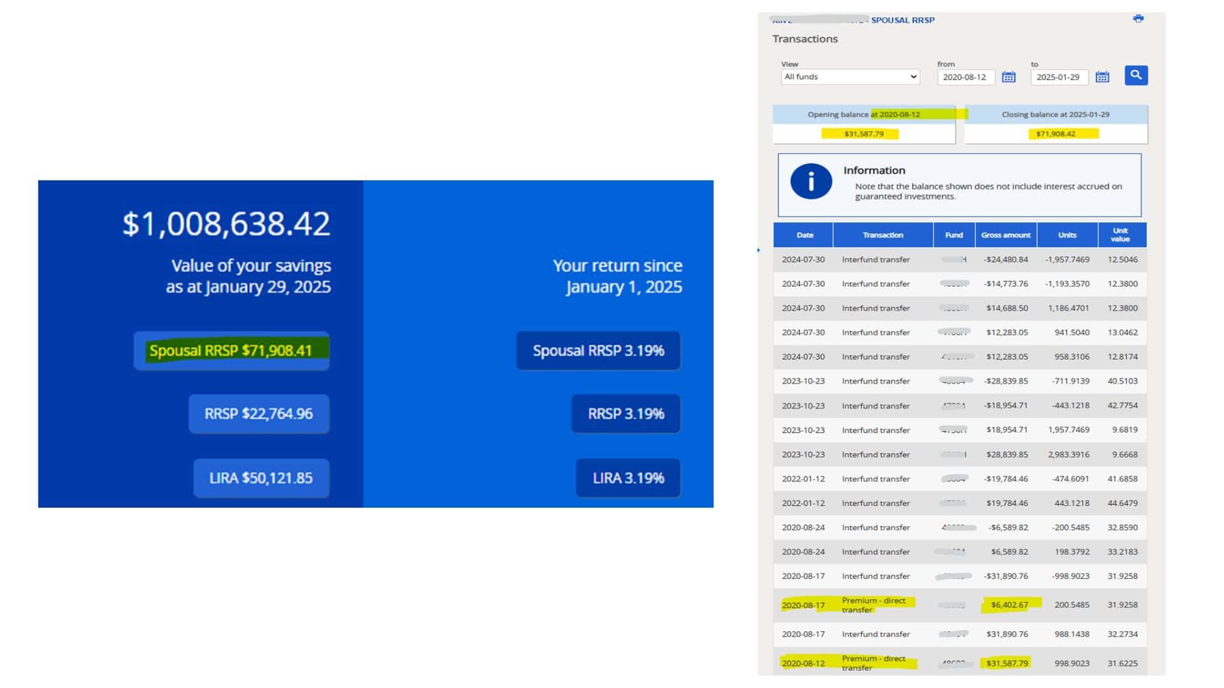
Task: Click the Gross amount column header
Action: [1005, 235]
